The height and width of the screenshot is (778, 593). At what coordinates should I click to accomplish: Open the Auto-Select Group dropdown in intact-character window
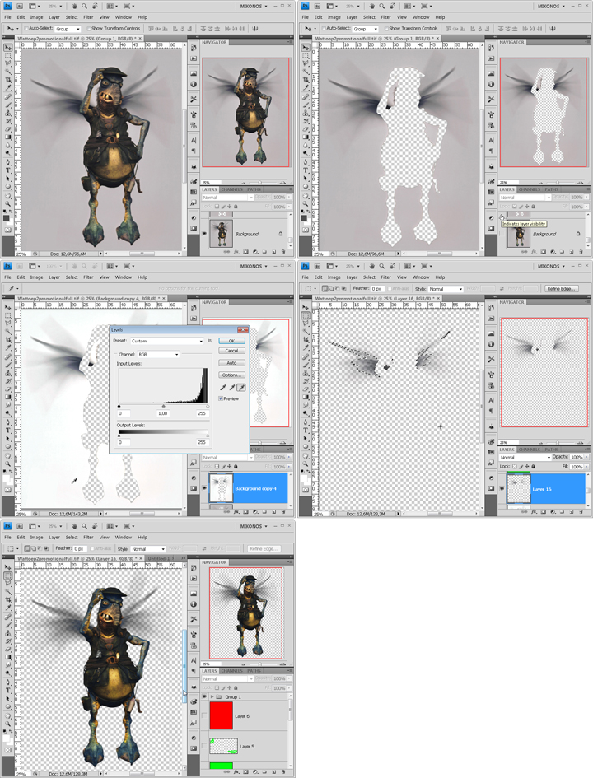(68, 29)
